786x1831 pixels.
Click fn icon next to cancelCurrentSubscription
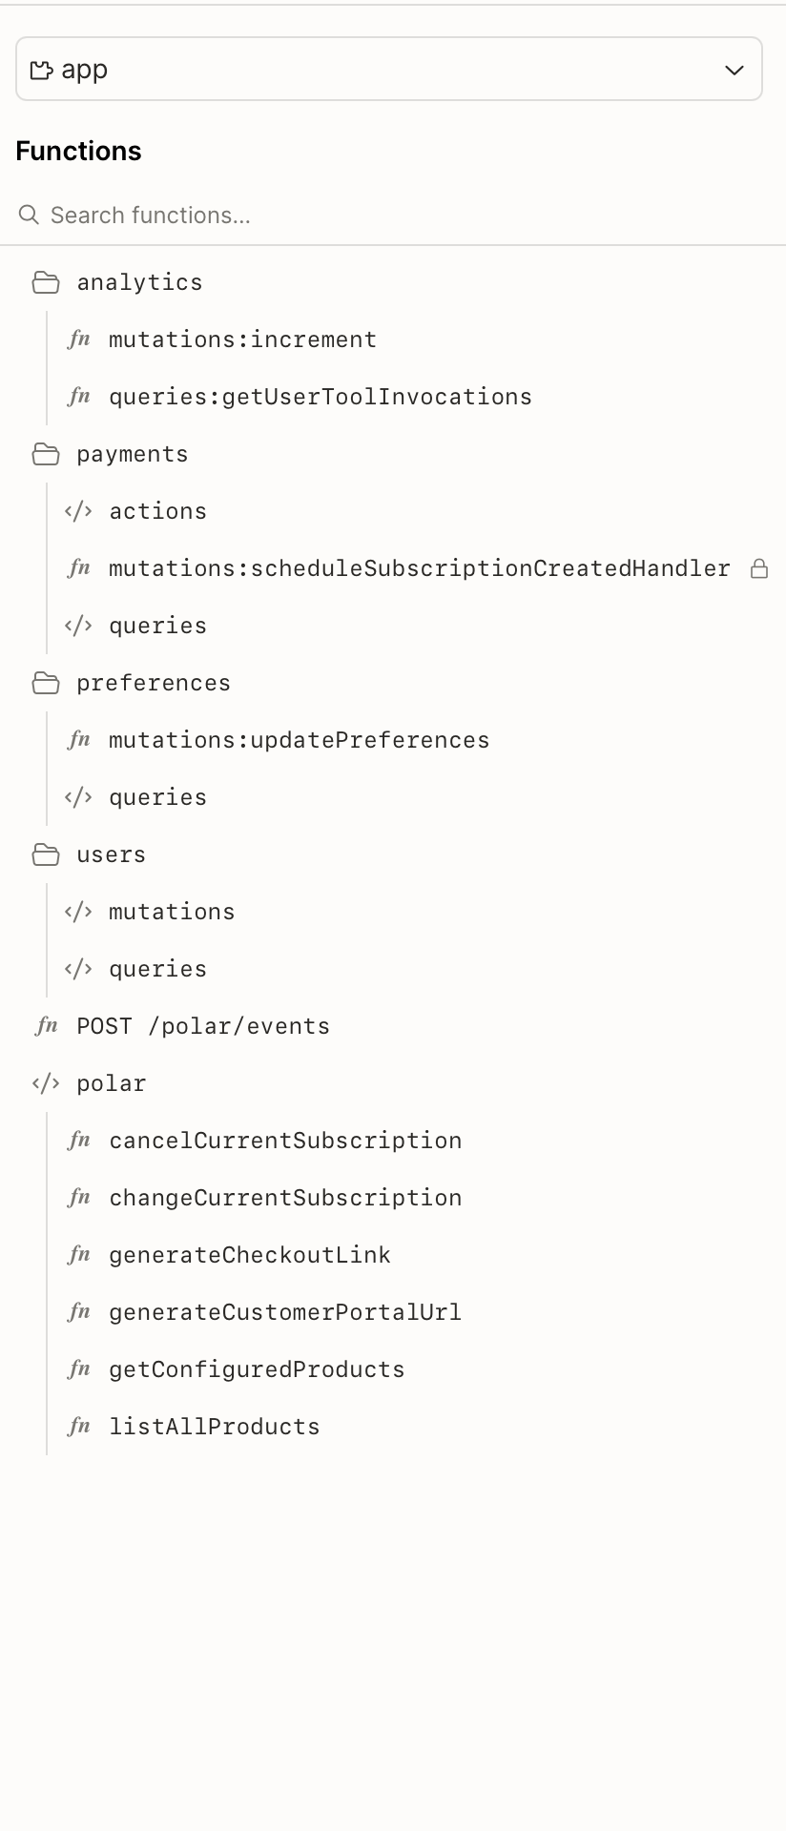[79, 1141]
